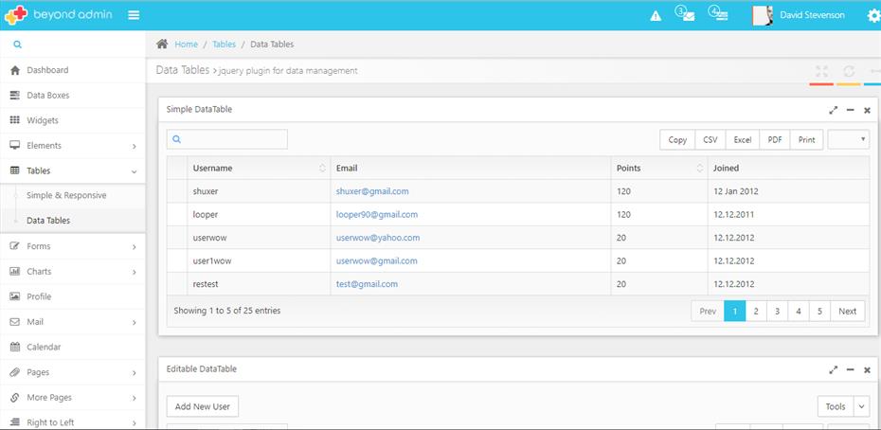Click the settings gear icon in header

click(x=872, y=16)
